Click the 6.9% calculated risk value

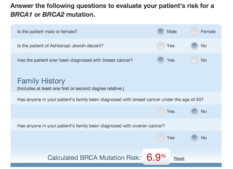pyautogui.click(x=156, y=157)
